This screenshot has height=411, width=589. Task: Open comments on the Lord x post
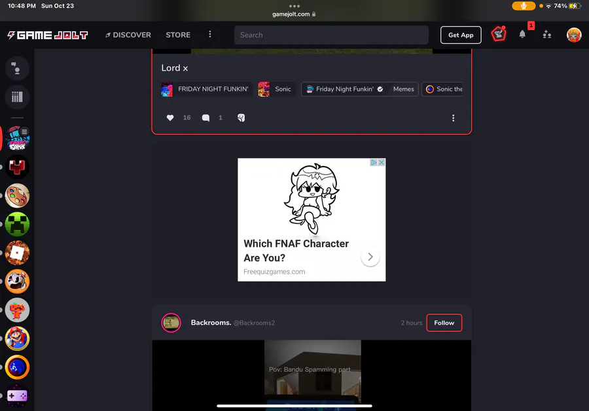(x=205, y=118)
